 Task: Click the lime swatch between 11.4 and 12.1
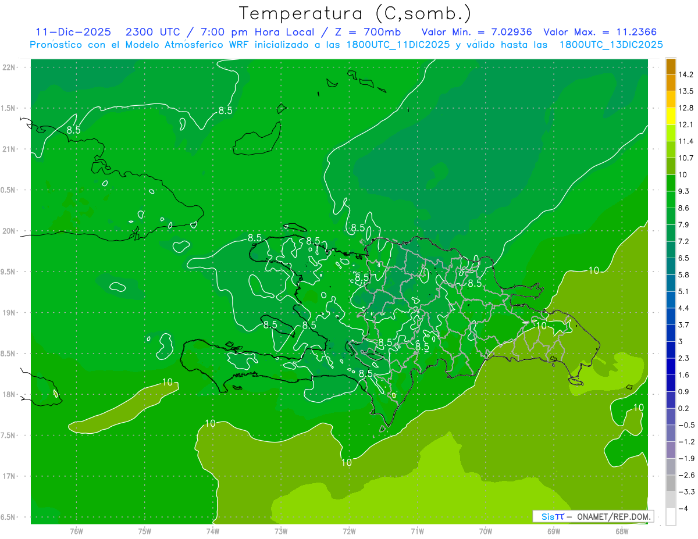671,133
